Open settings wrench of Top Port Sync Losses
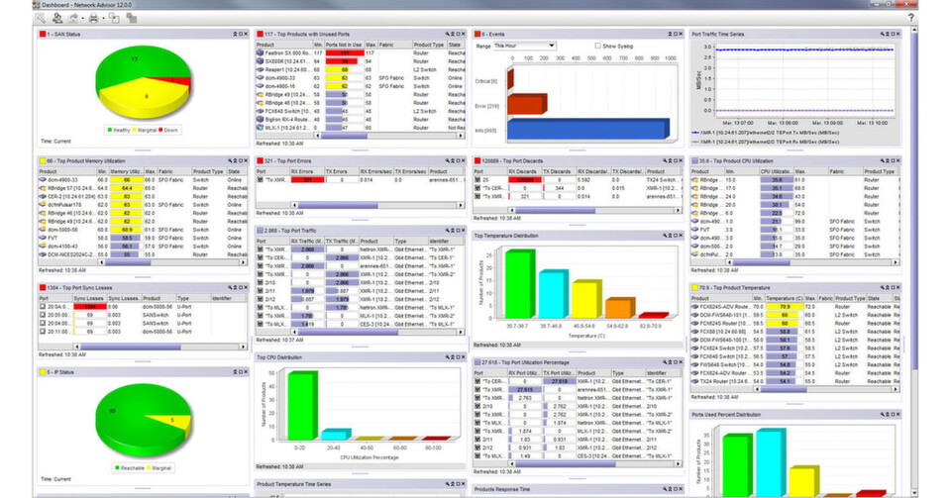This screenshot has height=498, width=951. (230, 287)
